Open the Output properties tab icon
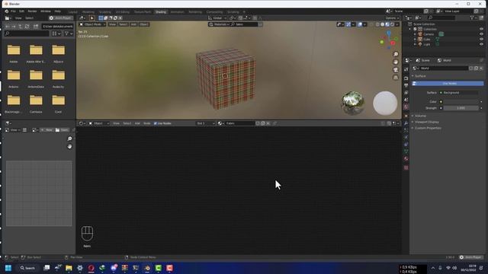This screenshot has width=488, height=274. (x=406, y=86)
